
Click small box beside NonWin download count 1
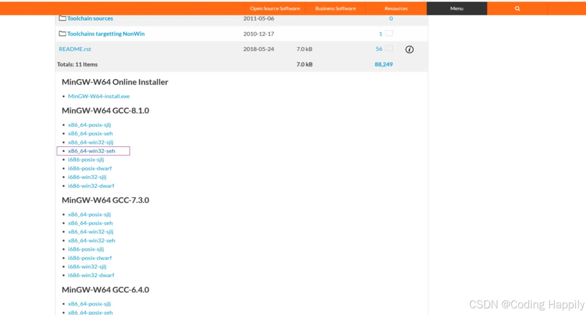[389, 33]
